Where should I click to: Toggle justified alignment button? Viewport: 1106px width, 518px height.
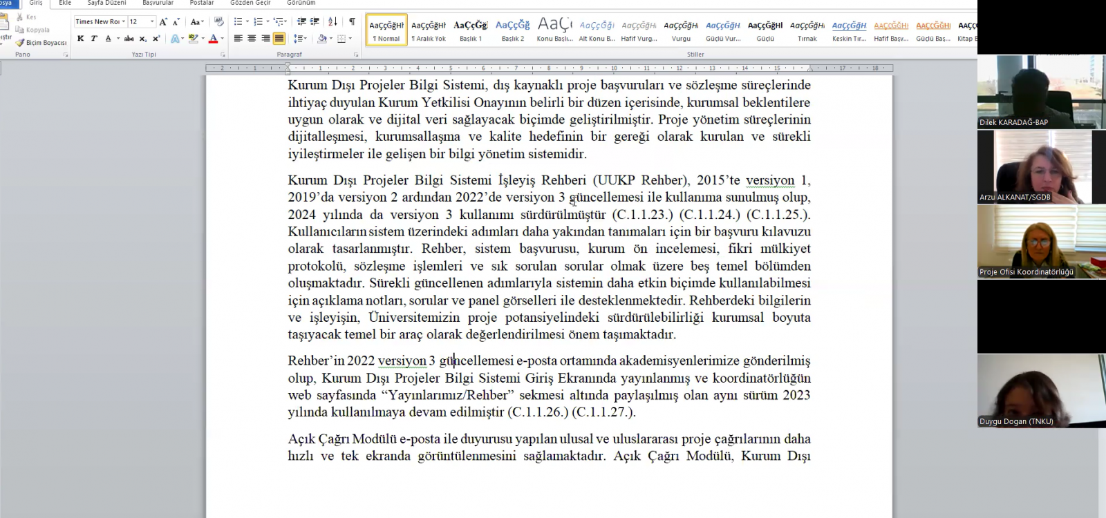tap(279, 39)
